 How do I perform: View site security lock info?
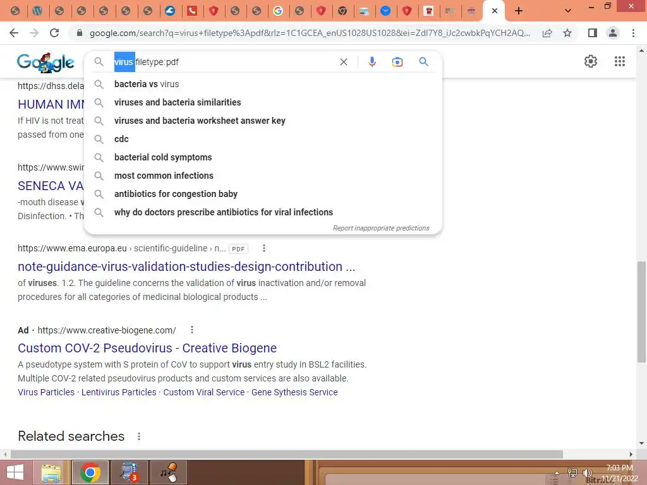80,33
